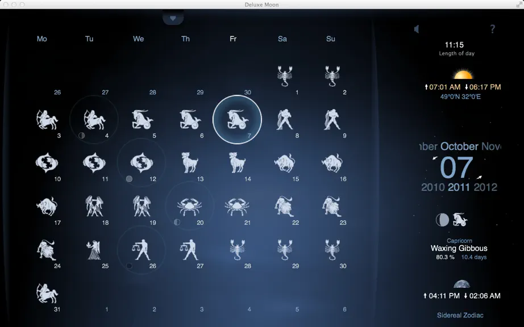Switch to the year 2012
Image resolution: width=524 pixels, height=327 pixels.
[485, 187]
